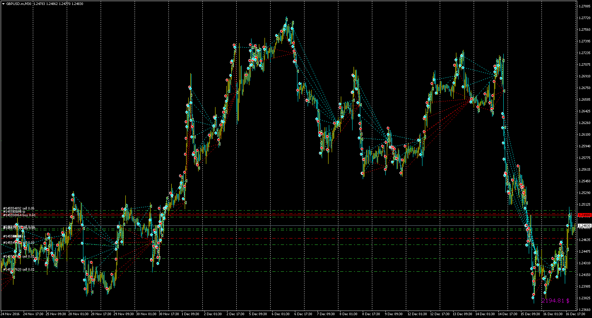Click the GBPUSD.m,M30 chart title text
This screenshot has width=592, height=318.
[18, 4]
